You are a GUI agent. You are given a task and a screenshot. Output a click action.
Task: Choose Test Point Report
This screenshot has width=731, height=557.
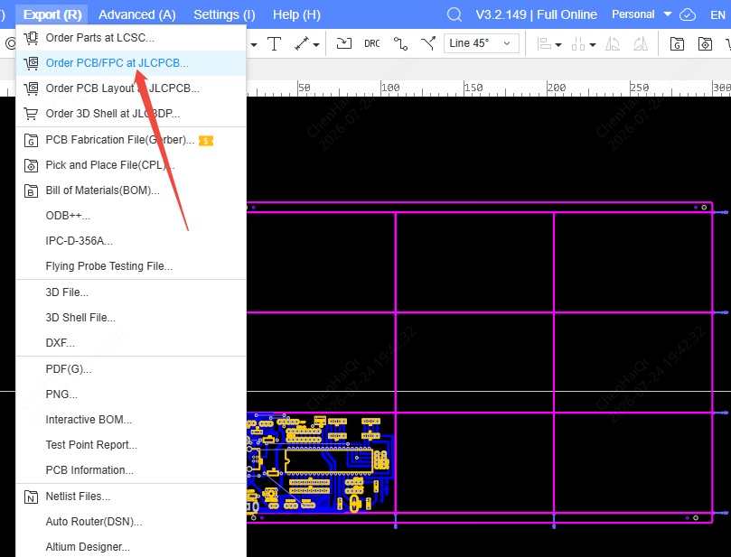[131, 445]
